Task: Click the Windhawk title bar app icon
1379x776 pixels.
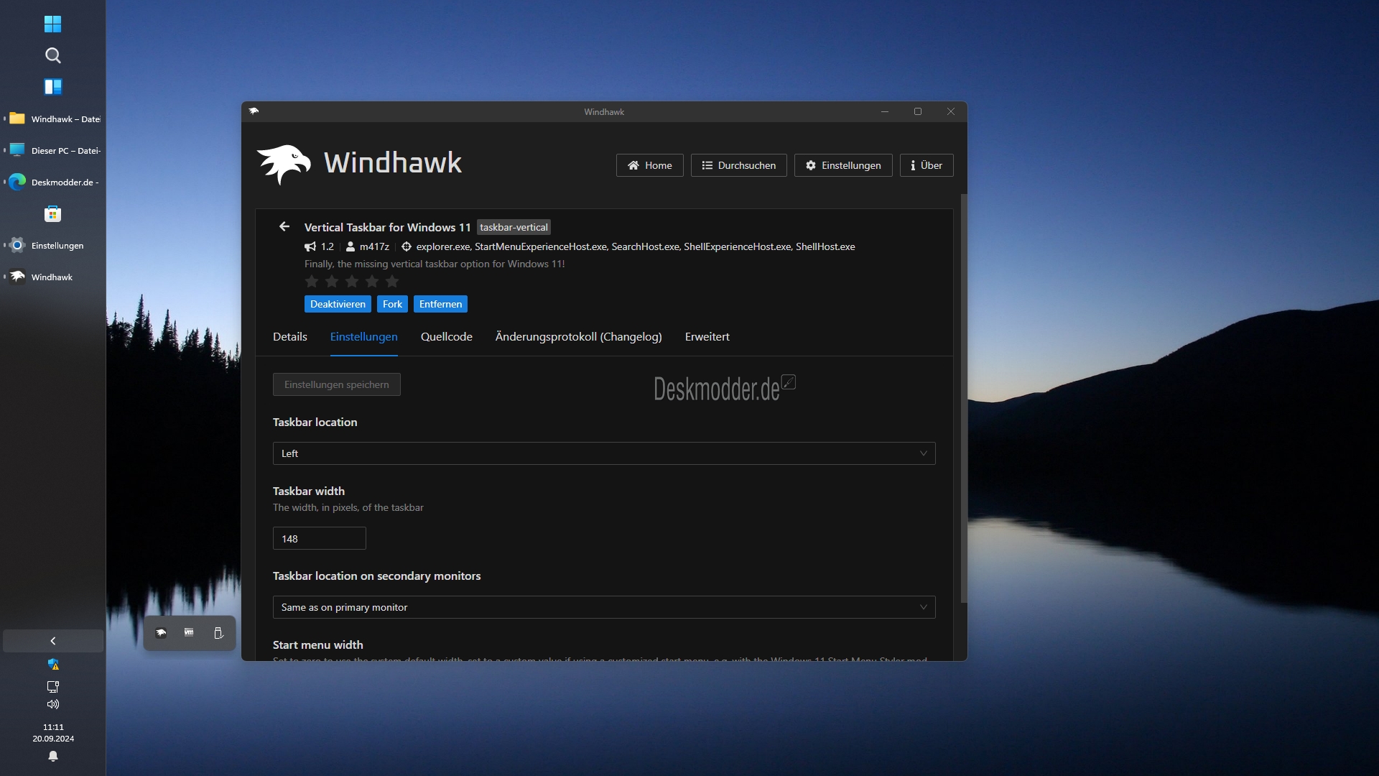Action: pyautogui.click(x=254, y=111)
